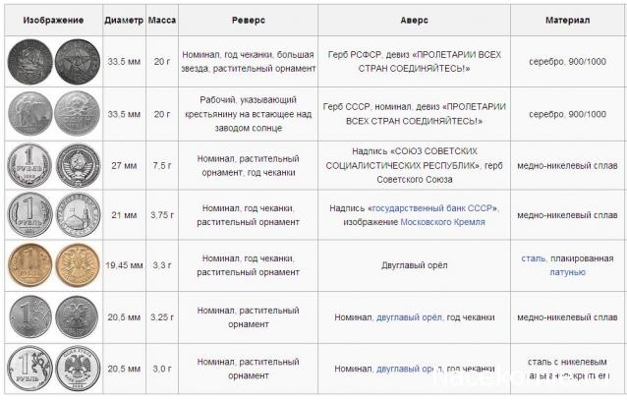Screen dimensions: 627x400
Task: Click «Рабочий, указывающий крестьянину» reverse description
Action: click(x=249, y=114)
